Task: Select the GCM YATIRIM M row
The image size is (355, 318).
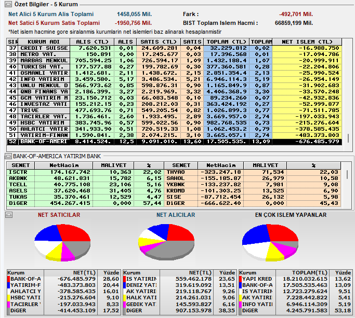Action: pos(174,98)
